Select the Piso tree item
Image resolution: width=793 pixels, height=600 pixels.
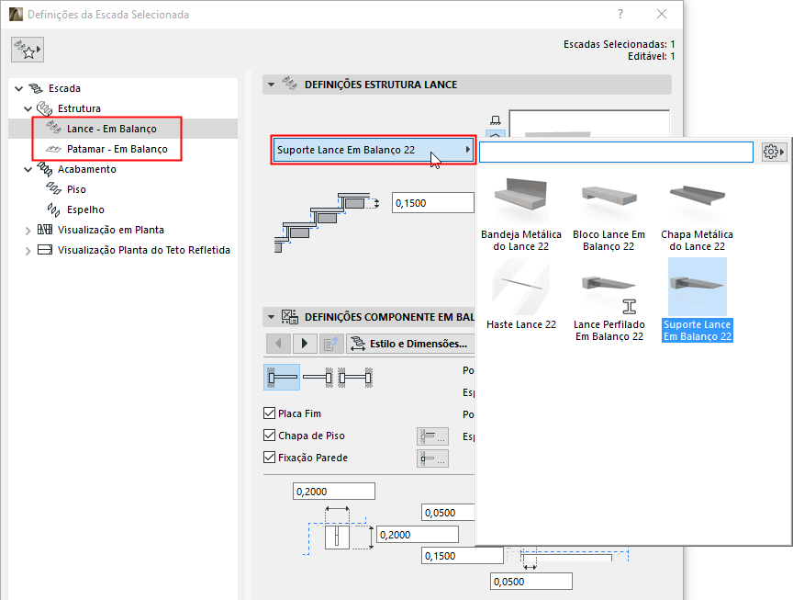click(76, 189)
